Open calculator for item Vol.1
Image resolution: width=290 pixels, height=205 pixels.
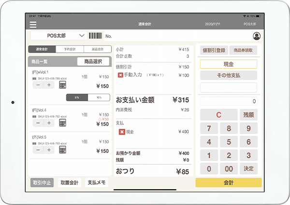62,85
